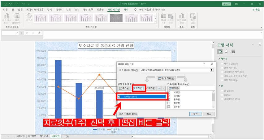Click 행/열 전환 button in dialog
The height and width of the screenshot is (140, 264).
pos(166,78)
